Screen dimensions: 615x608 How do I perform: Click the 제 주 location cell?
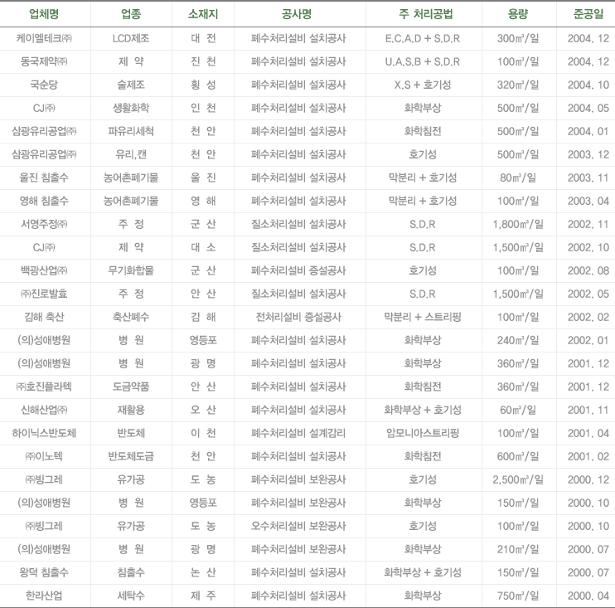pos(203,595)
